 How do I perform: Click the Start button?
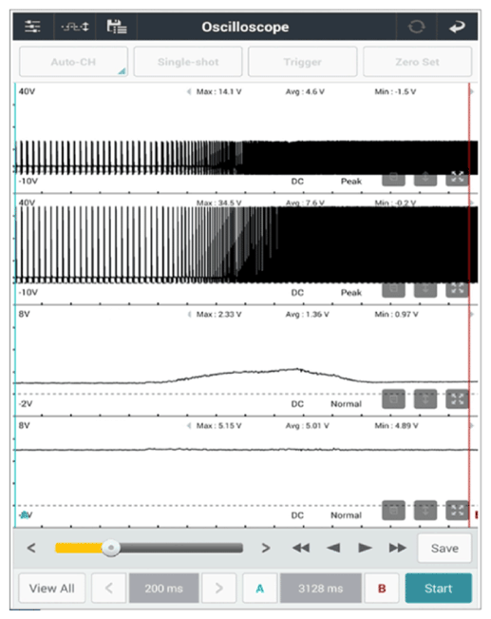(438, 589)
